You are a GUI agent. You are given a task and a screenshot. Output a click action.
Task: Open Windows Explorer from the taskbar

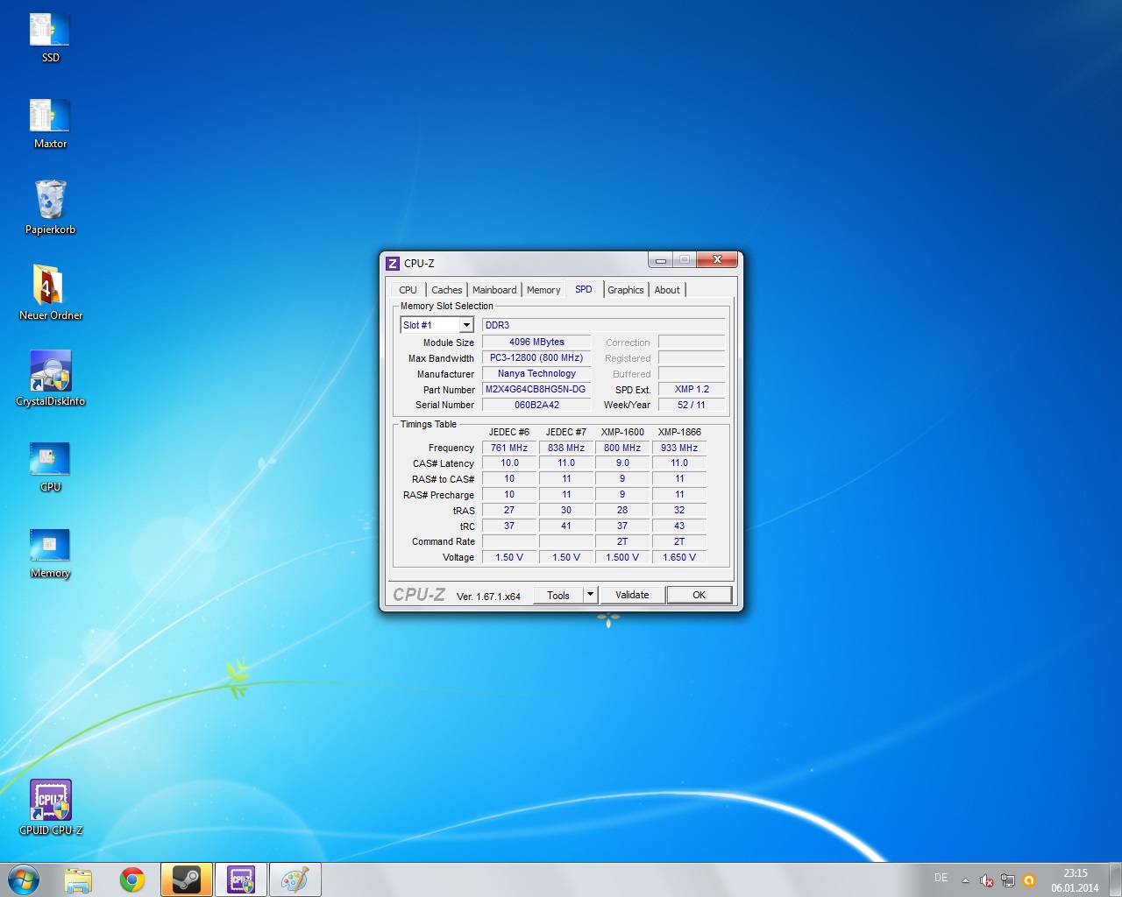coord(78,879)
